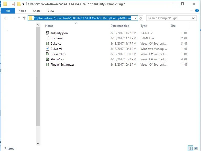This screenshot has height=151, width=201.
Task: Open Explorer Help question mark
Action: pyautogui.click(x=197, y=11)
